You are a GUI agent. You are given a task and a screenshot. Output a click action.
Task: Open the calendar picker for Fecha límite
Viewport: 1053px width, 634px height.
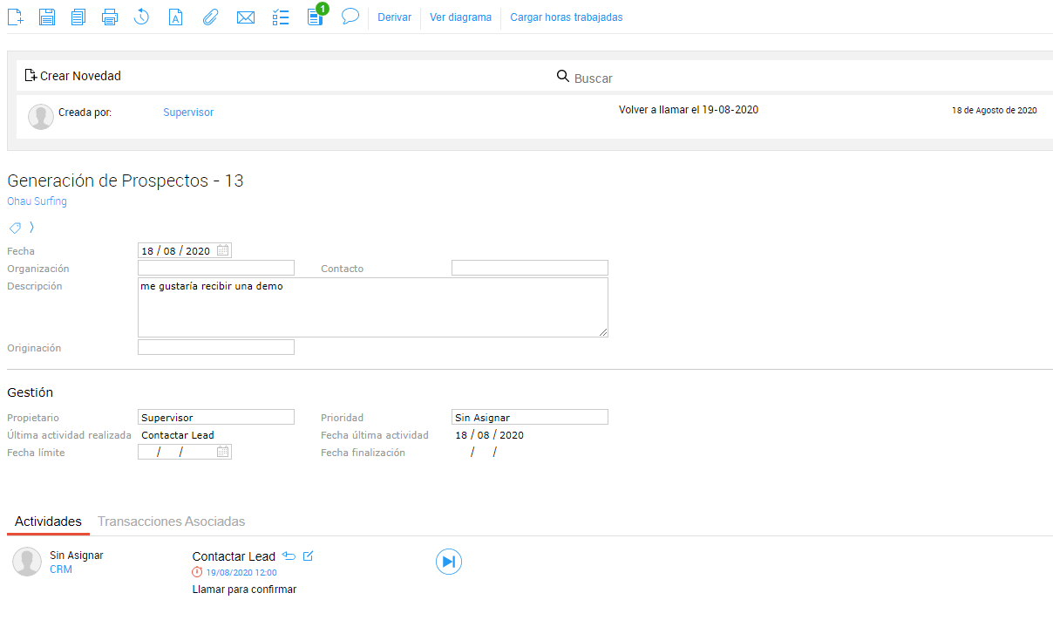(x=223, y=452)
